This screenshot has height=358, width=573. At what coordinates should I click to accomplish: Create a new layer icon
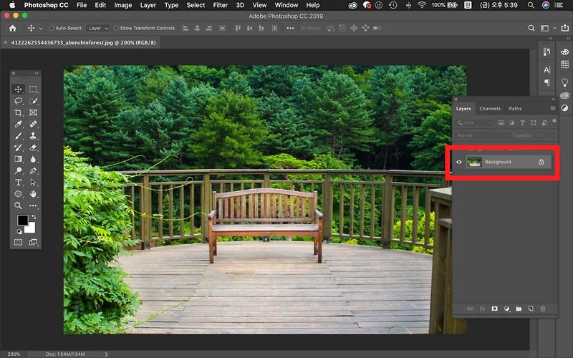tap(531, 309)
